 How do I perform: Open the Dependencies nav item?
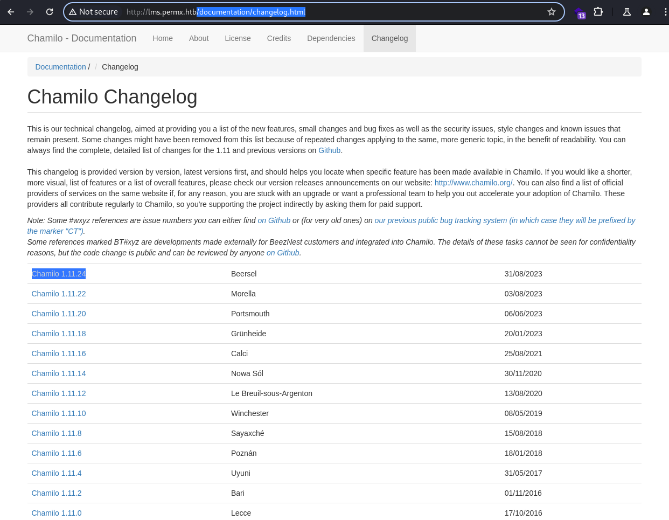pos(331,38)
